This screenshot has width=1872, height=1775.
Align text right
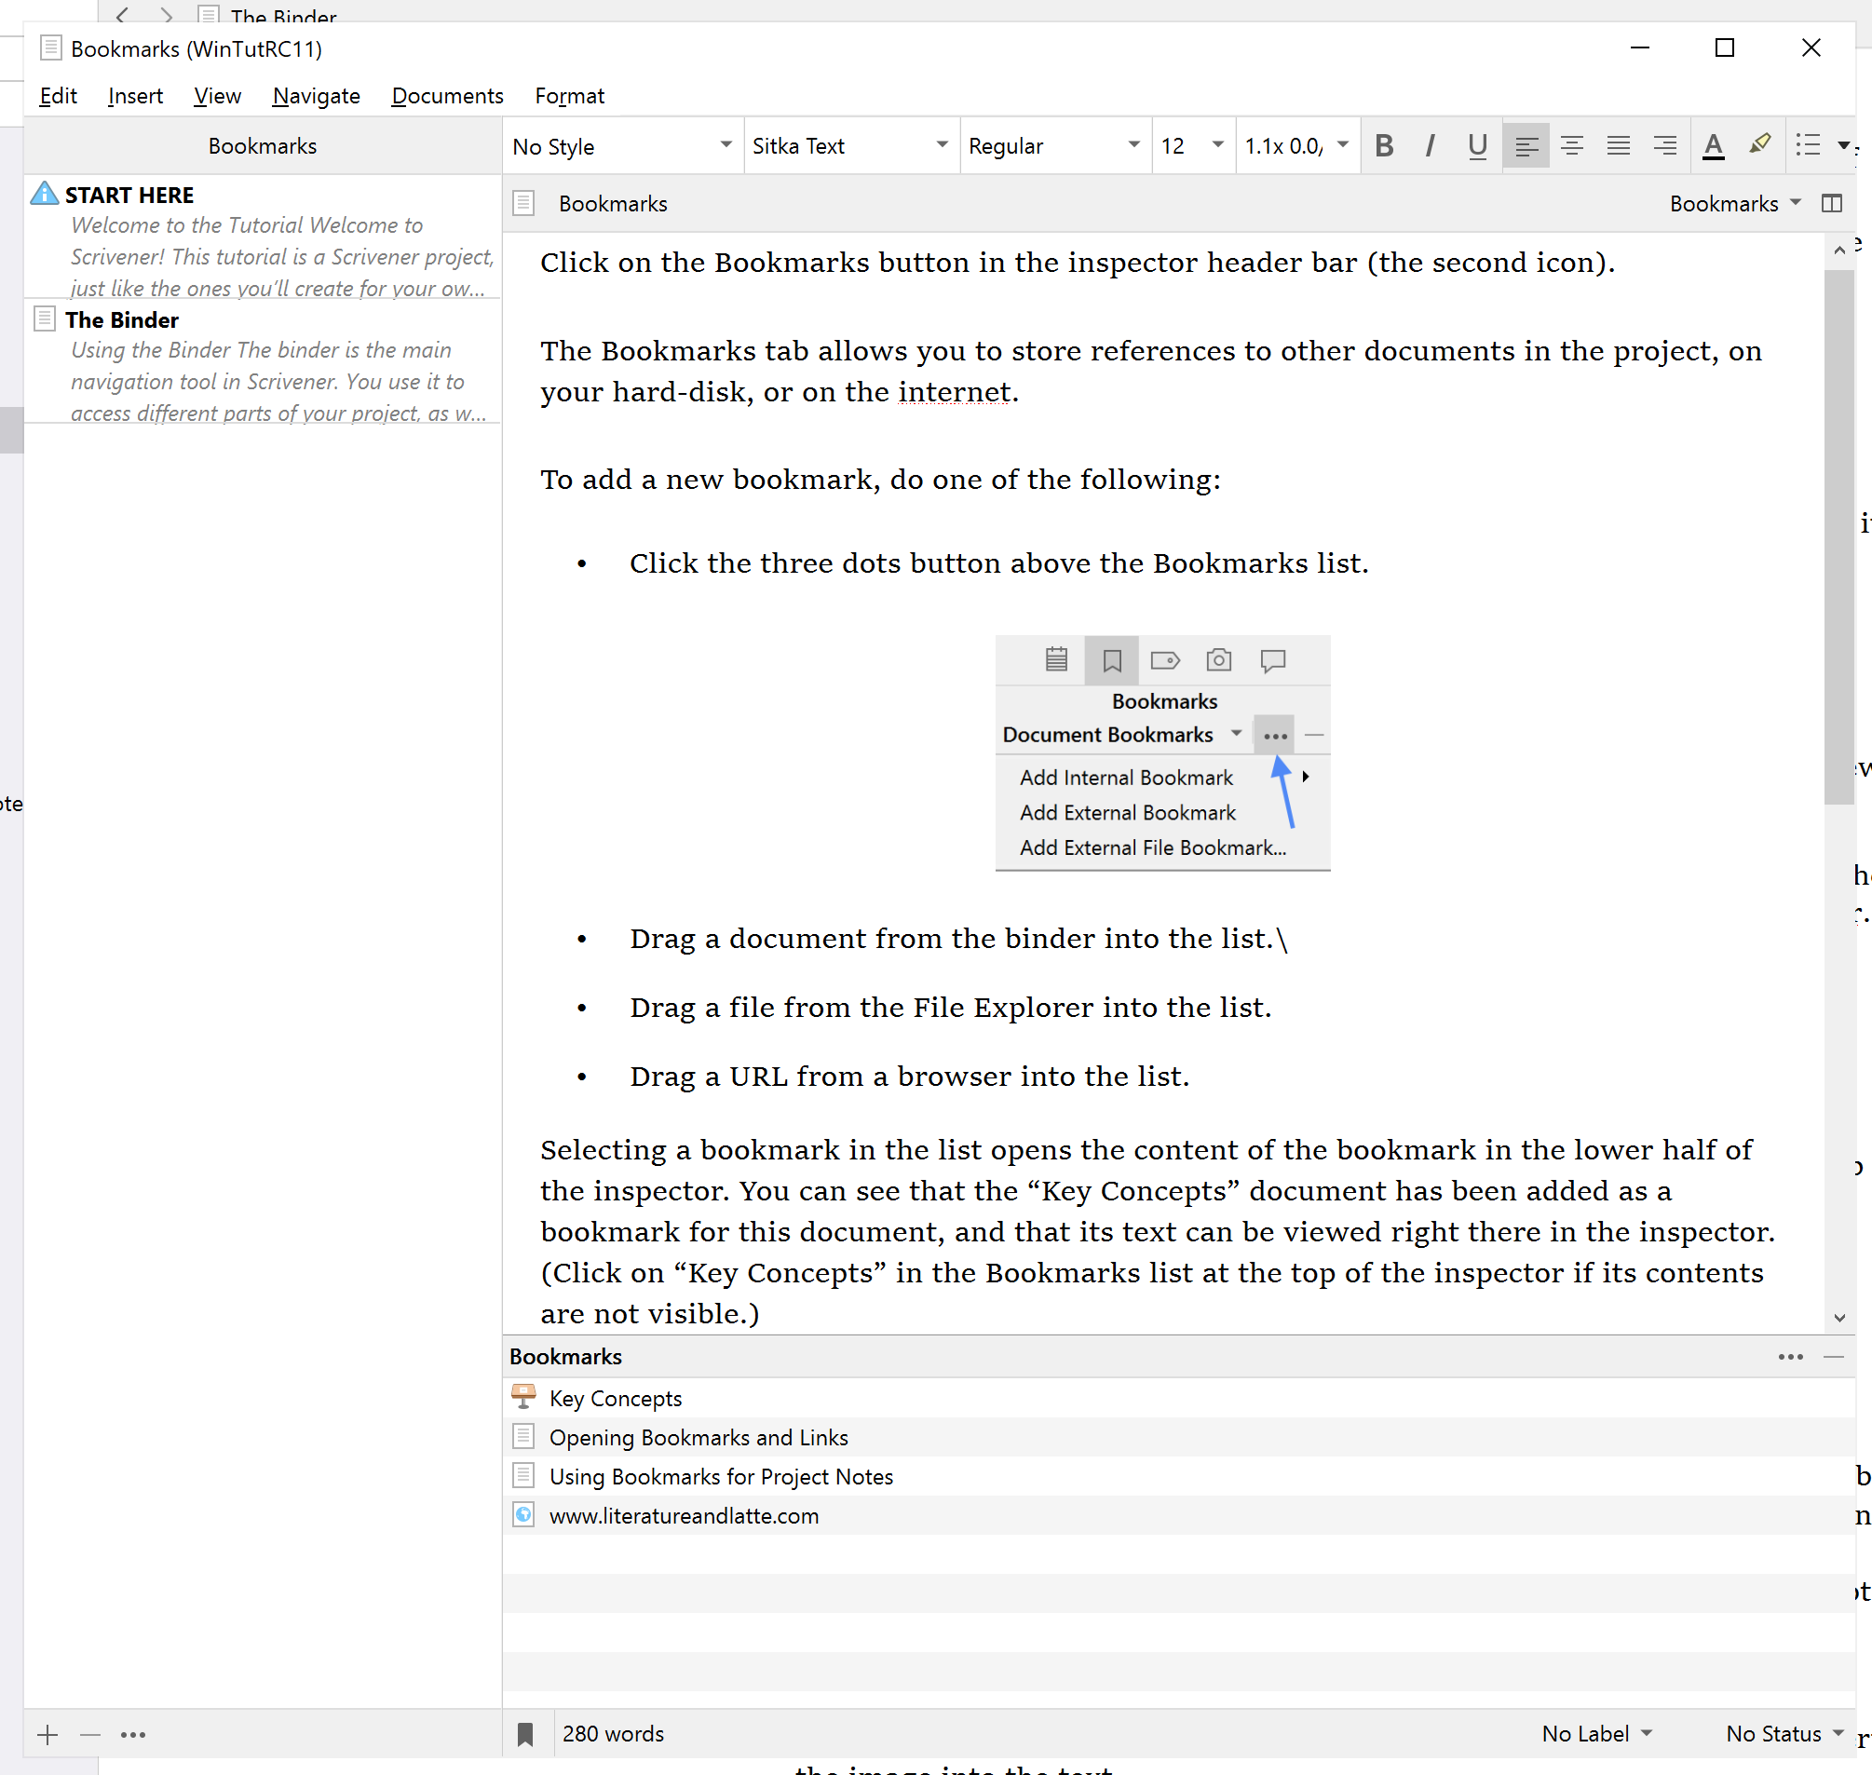click(1664, 145)
